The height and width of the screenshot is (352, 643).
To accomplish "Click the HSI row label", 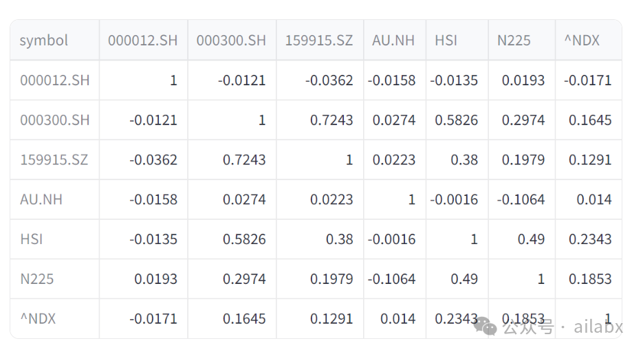I will (x=31, y=239).
